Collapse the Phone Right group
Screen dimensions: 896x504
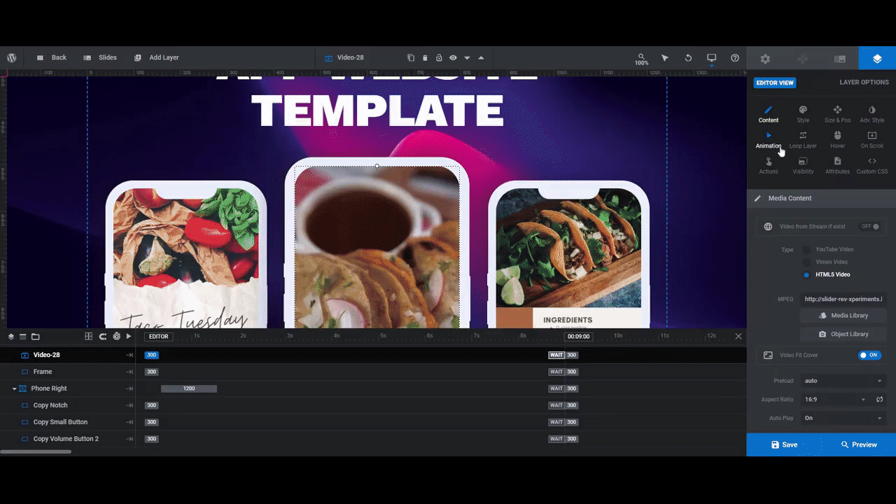(14, 388)
